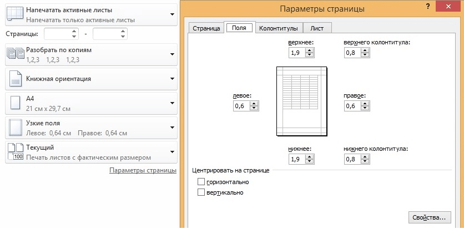Viewport: 464px width, 229px height.
Task: Click the page margins preview thumbnail
Action: [302, 101]
